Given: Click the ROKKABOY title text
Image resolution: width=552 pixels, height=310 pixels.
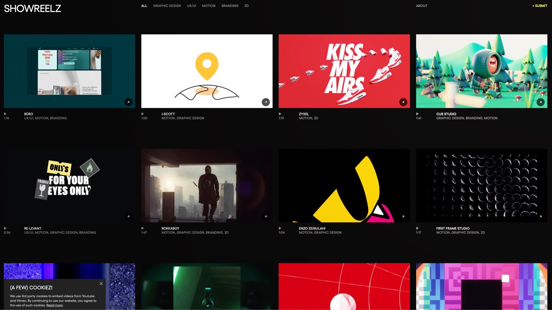Looking at the screenshot, I should click(x=170, y=228).
